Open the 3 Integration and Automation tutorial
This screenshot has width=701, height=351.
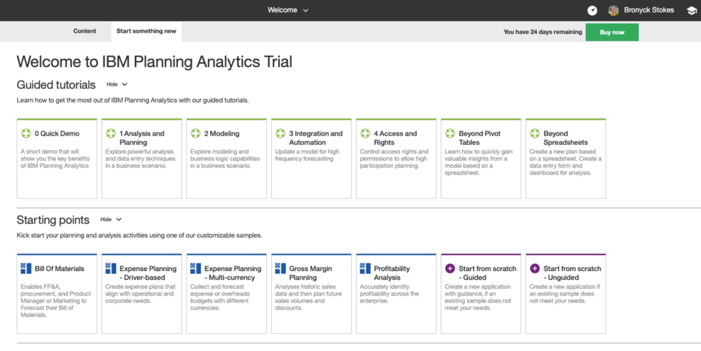click(311, 159)
